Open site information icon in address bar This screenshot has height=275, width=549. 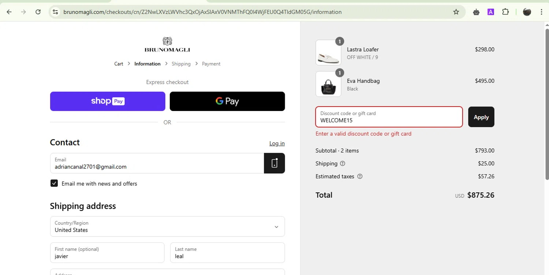point(55,12)
